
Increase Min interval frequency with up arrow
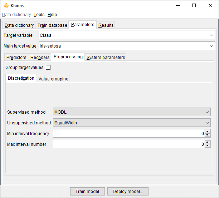pyautogui.click(x=208, y=132)
